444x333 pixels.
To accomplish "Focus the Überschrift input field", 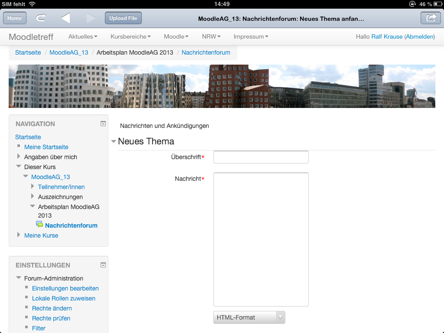I will [261, 157].
